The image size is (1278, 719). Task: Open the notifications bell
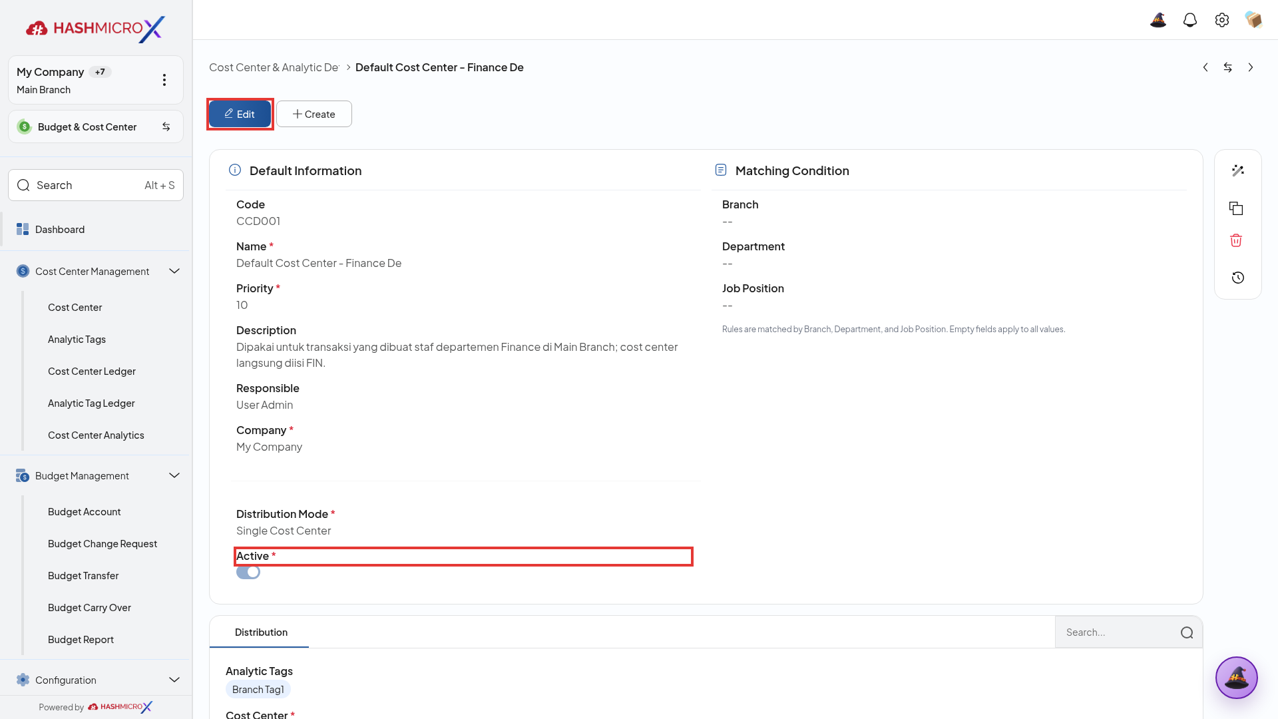1190,20
